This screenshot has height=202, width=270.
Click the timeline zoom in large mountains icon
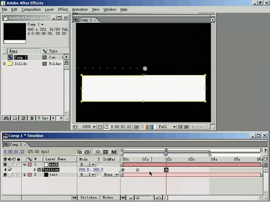(158, 198)
